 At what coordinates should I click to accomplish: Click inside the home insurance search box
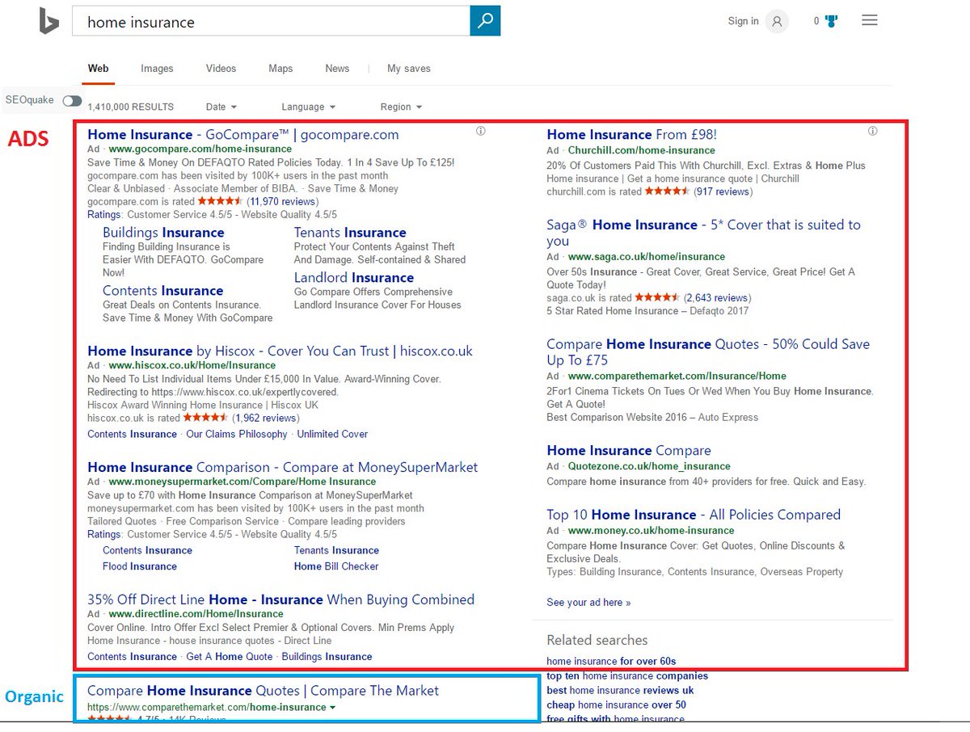click(271, 22)
